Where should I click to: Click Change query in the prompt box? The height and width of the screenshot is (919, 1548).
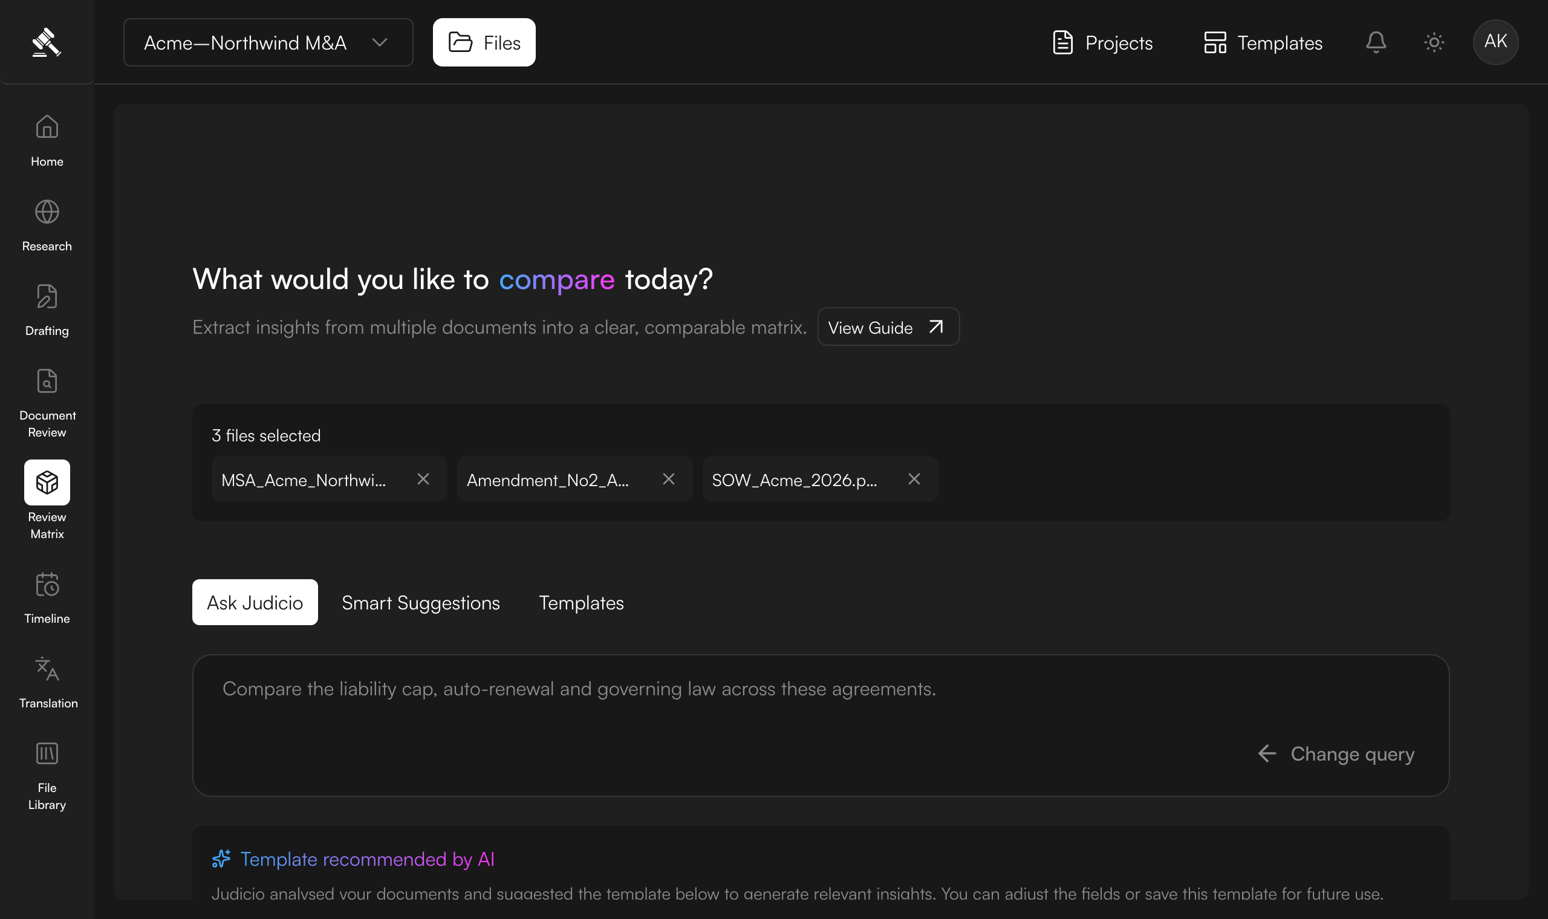tap(1337, 754)
